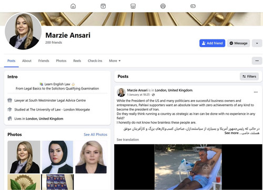Expand See more on the post text
Image resolution: width=263 pixels, height=190 pixels.
(231, 133)
